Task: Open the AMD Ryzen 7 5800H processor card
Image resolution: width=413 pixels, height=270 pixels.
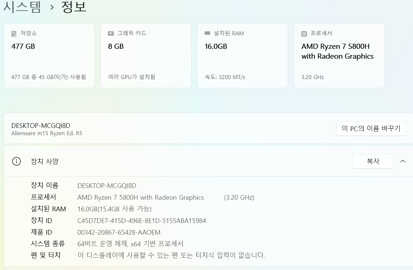Action: click(x=339, y=55)
